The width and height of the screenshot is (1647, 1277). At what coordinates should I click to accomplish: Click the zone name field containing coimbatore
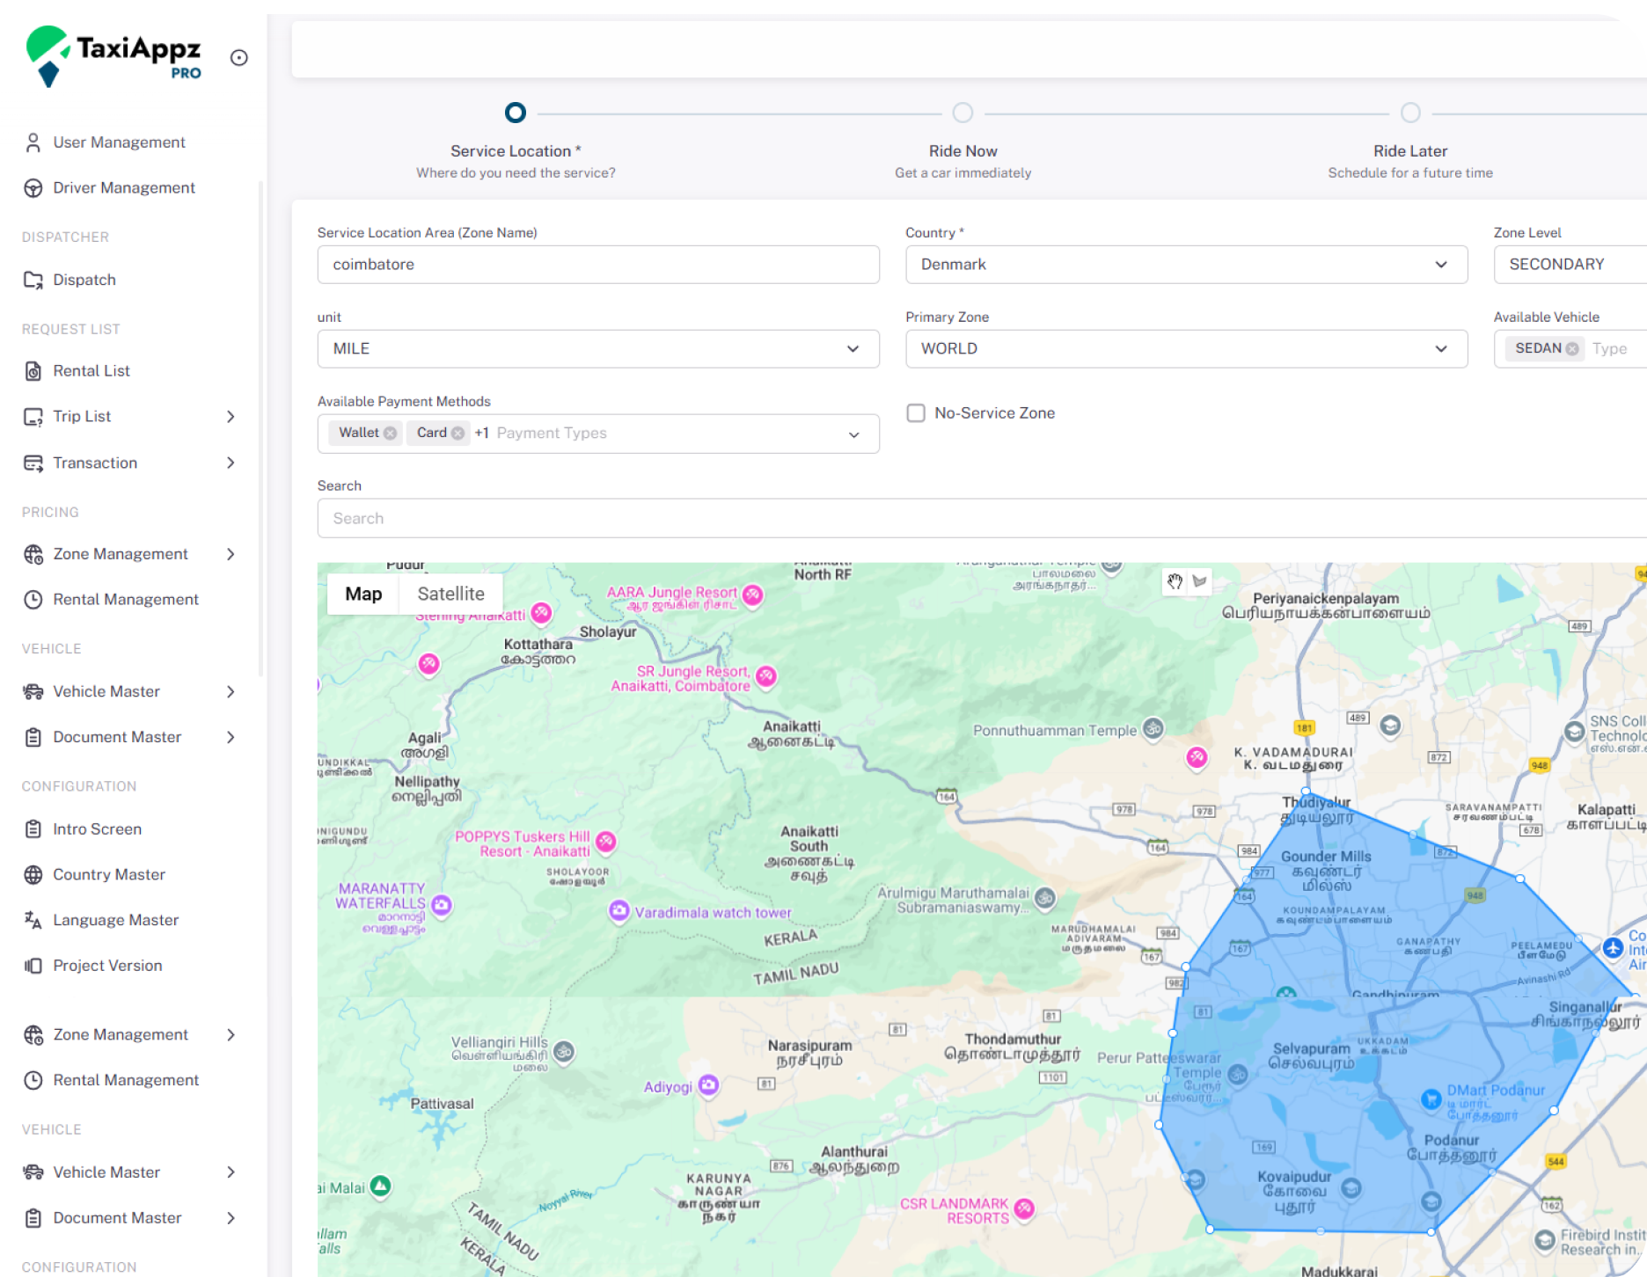tap(597, 265)
